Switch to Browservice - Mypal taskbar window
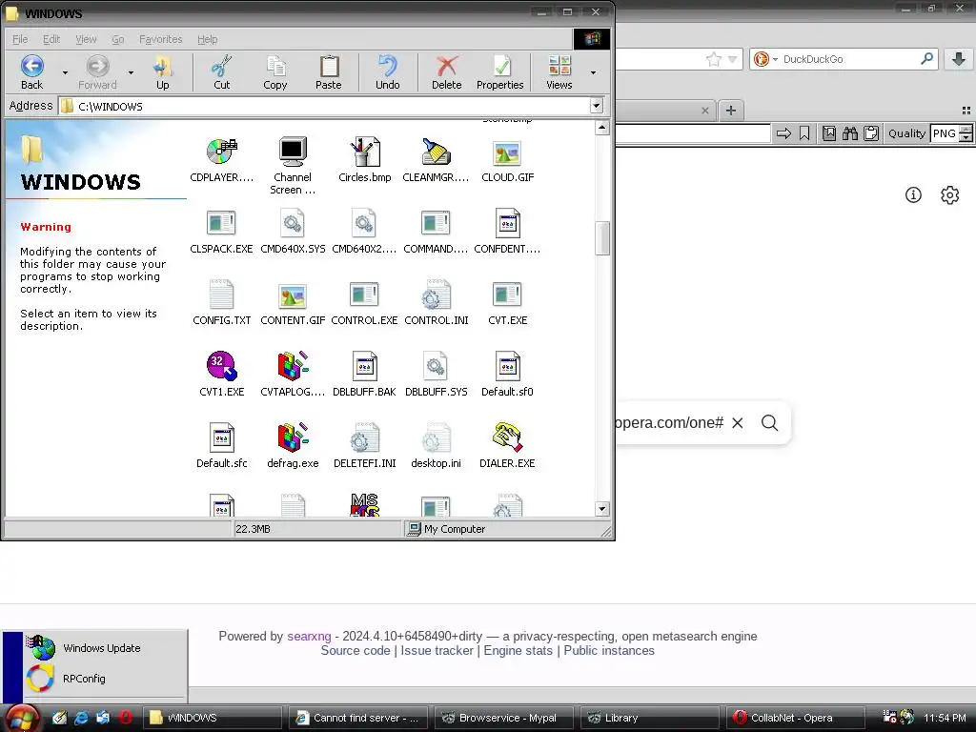This screenshot has height=732, width=976. click(x=505, y=718)
